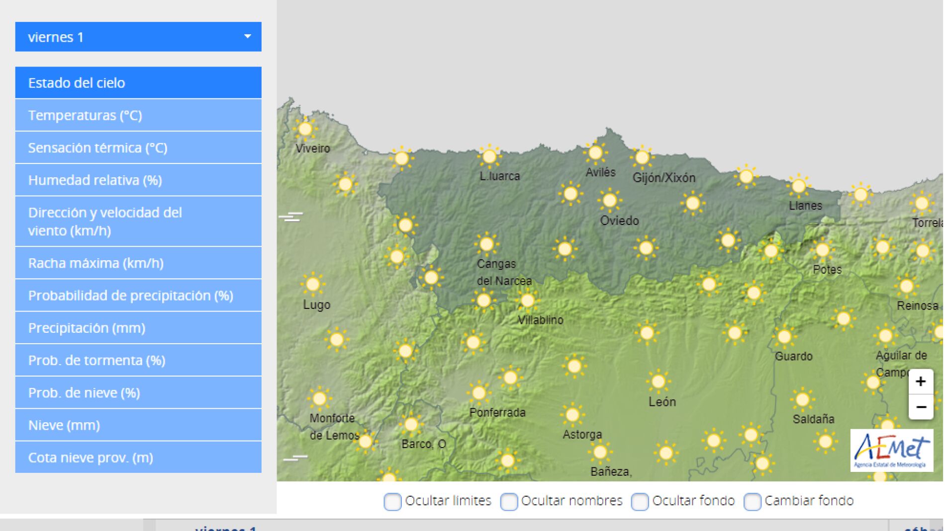This screenshot has width=945, height=531.
Task: Toggle the Ocultar nombres checkbox
Action: pyautogui.click(x=509, y=501)
